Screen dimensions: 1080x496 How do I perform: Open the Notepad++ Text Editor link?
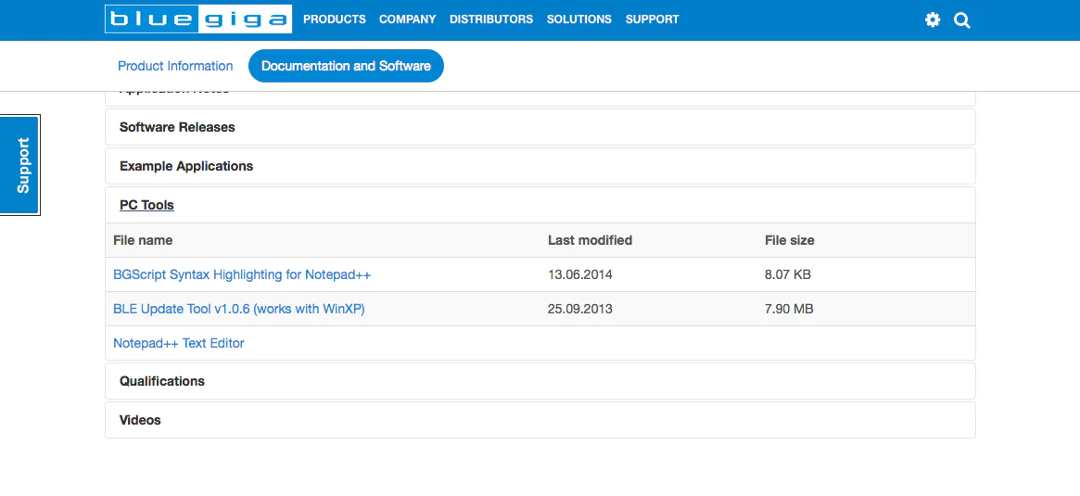point(178,343)
